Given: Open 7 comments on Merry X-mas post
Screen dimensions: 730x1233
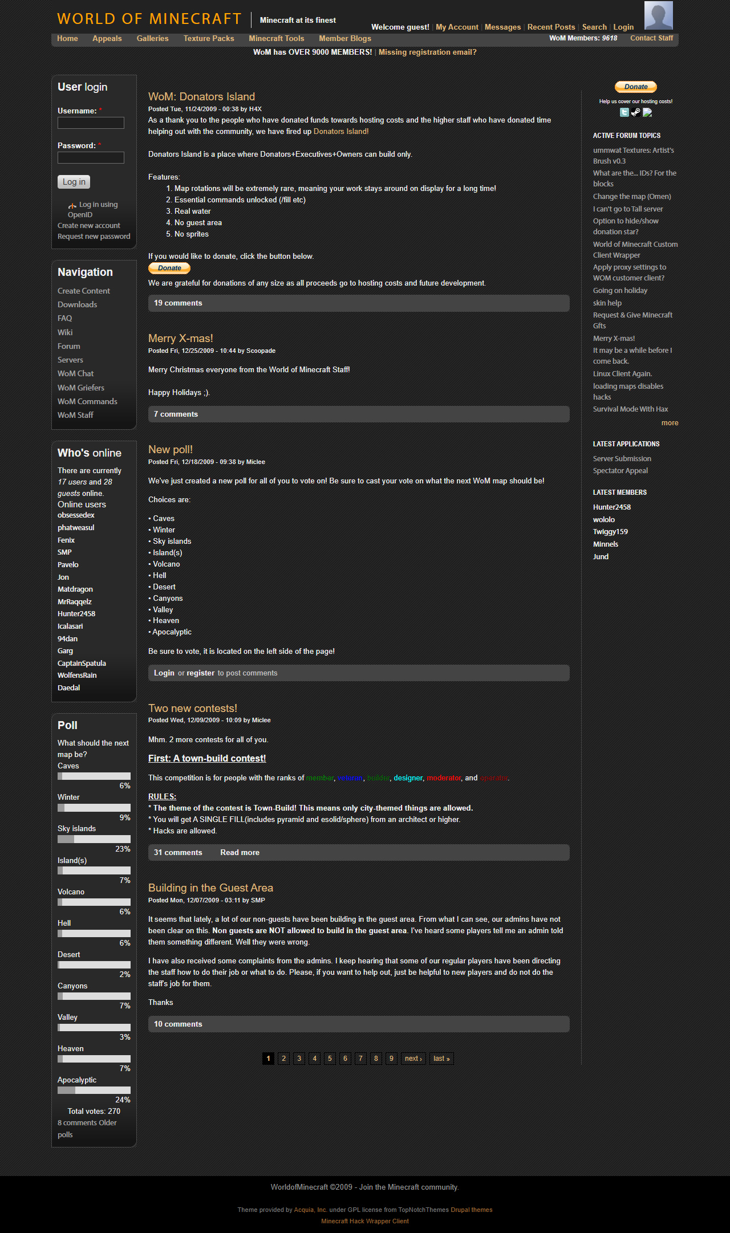Looking at the screenshot, I should coord(176,414).
